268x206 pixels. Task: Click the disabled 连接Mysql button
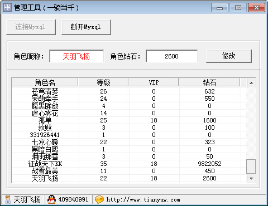click(x=31, y=27)
